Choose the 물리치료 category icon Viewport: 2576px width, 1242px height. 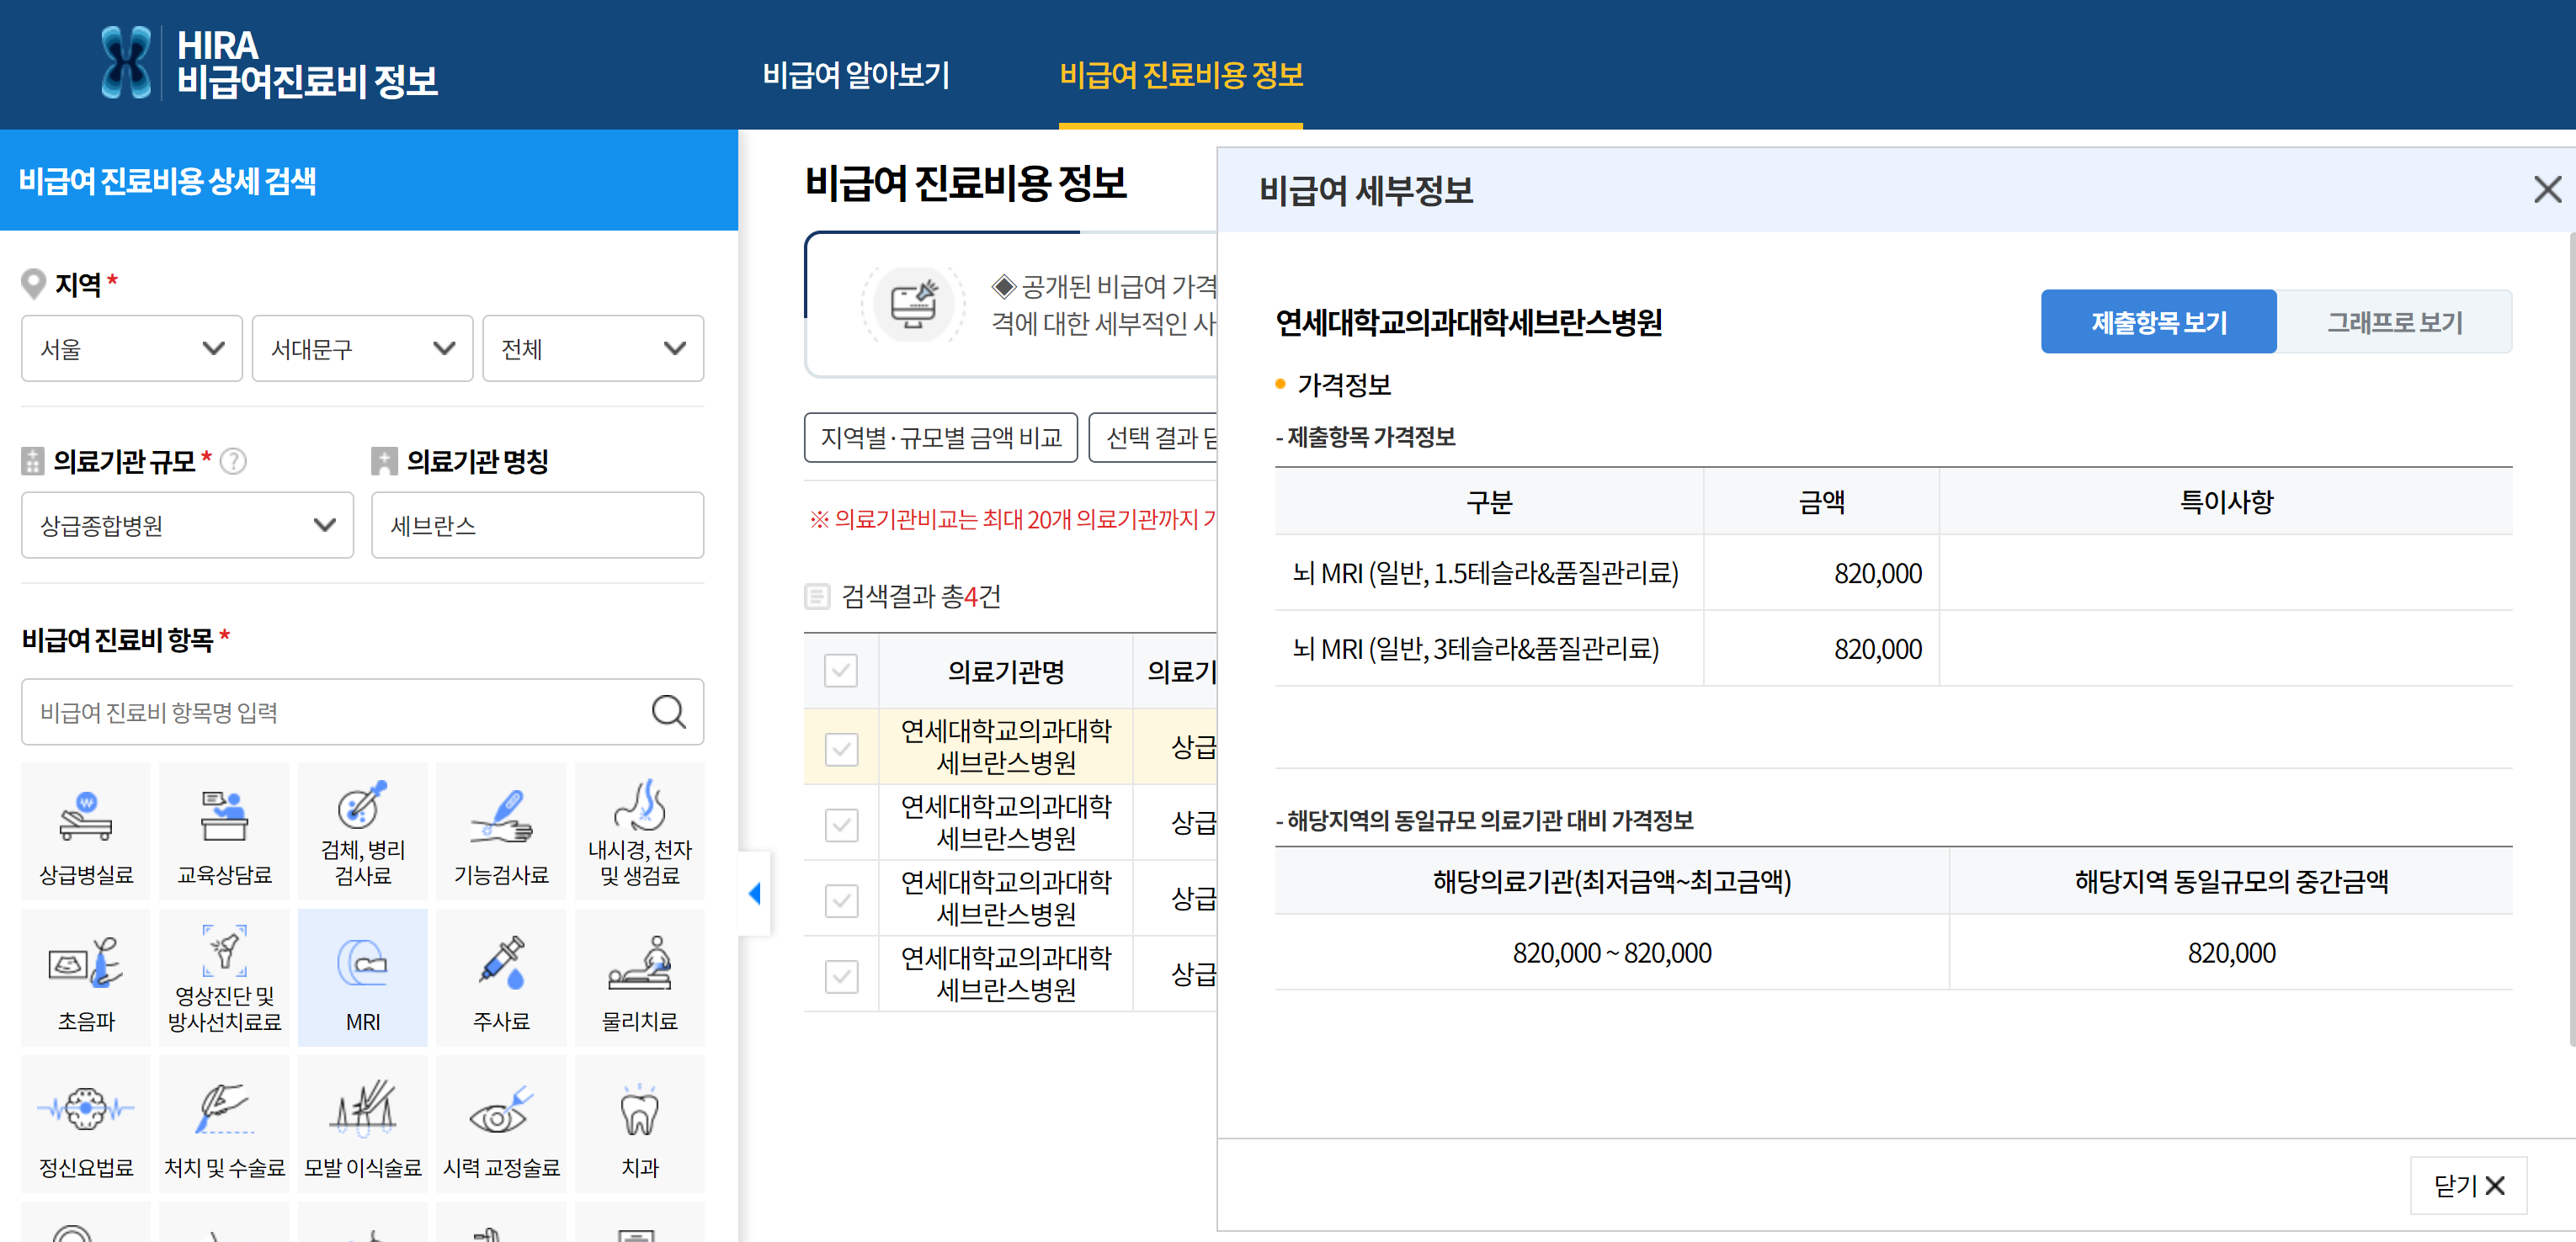click(640, 977)
